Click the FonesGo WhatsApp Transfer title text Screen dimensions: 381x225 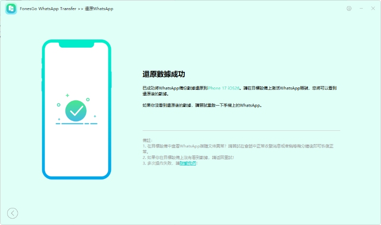pos(48,9)
